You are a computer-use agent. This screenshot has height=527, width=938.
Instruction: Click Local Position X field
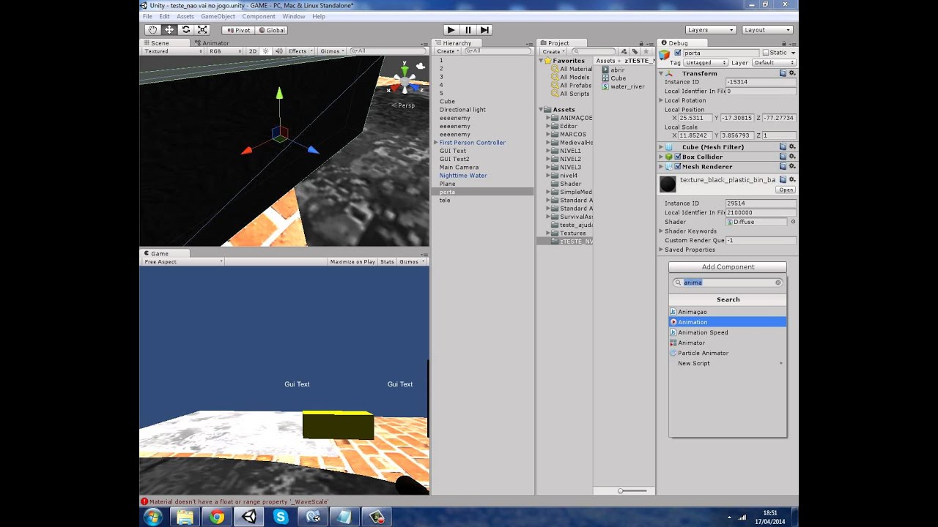tap(695, 118)
